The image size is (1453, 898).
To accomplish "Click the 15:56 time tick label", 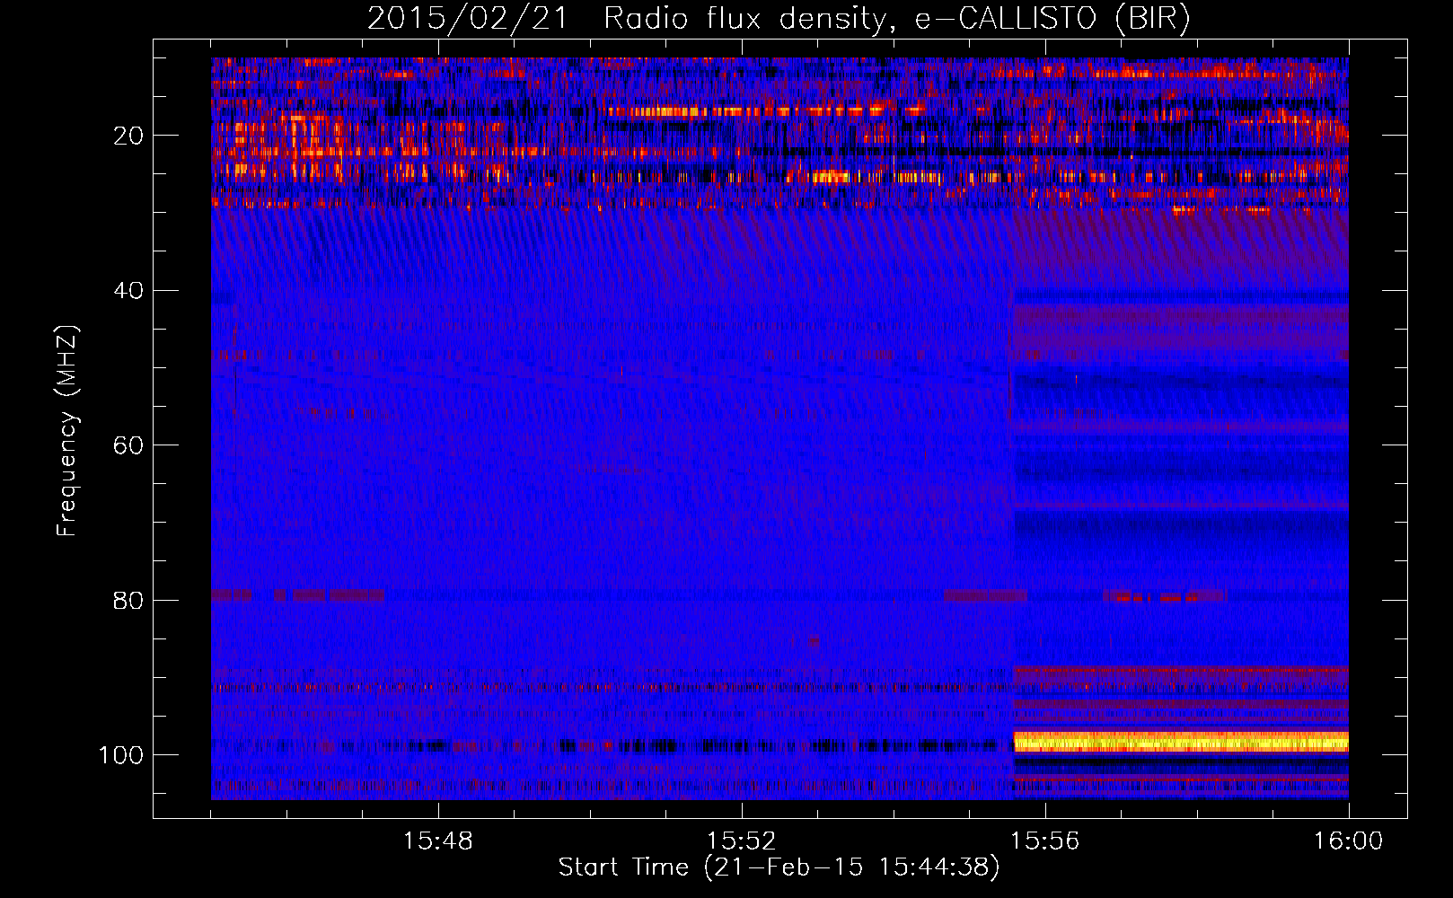I will [x=1044, y=841].
